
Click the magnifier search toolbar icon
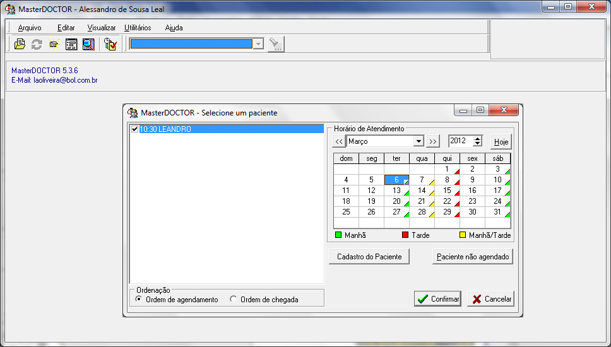click(x=88, y=44)
